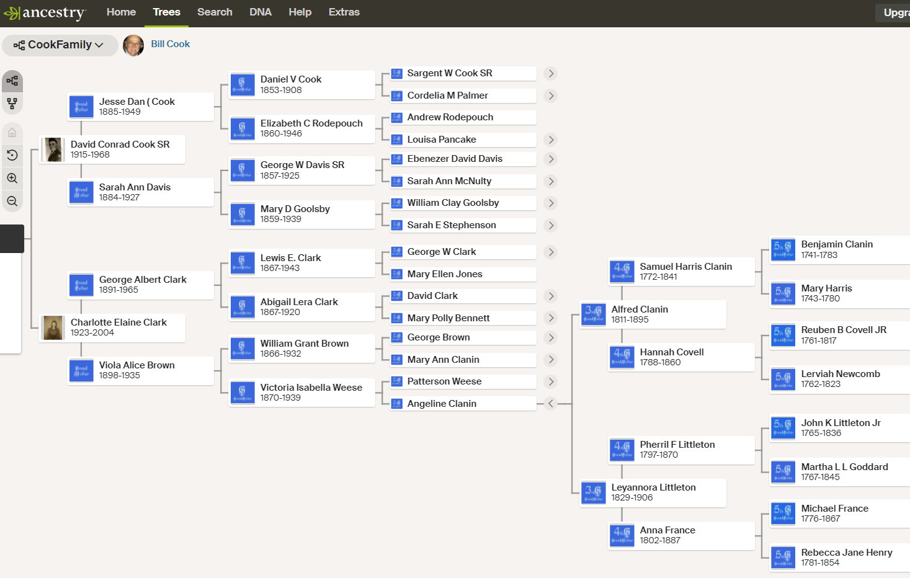Expand ancestors of Mary Ann Clanin

click(550, 360)
